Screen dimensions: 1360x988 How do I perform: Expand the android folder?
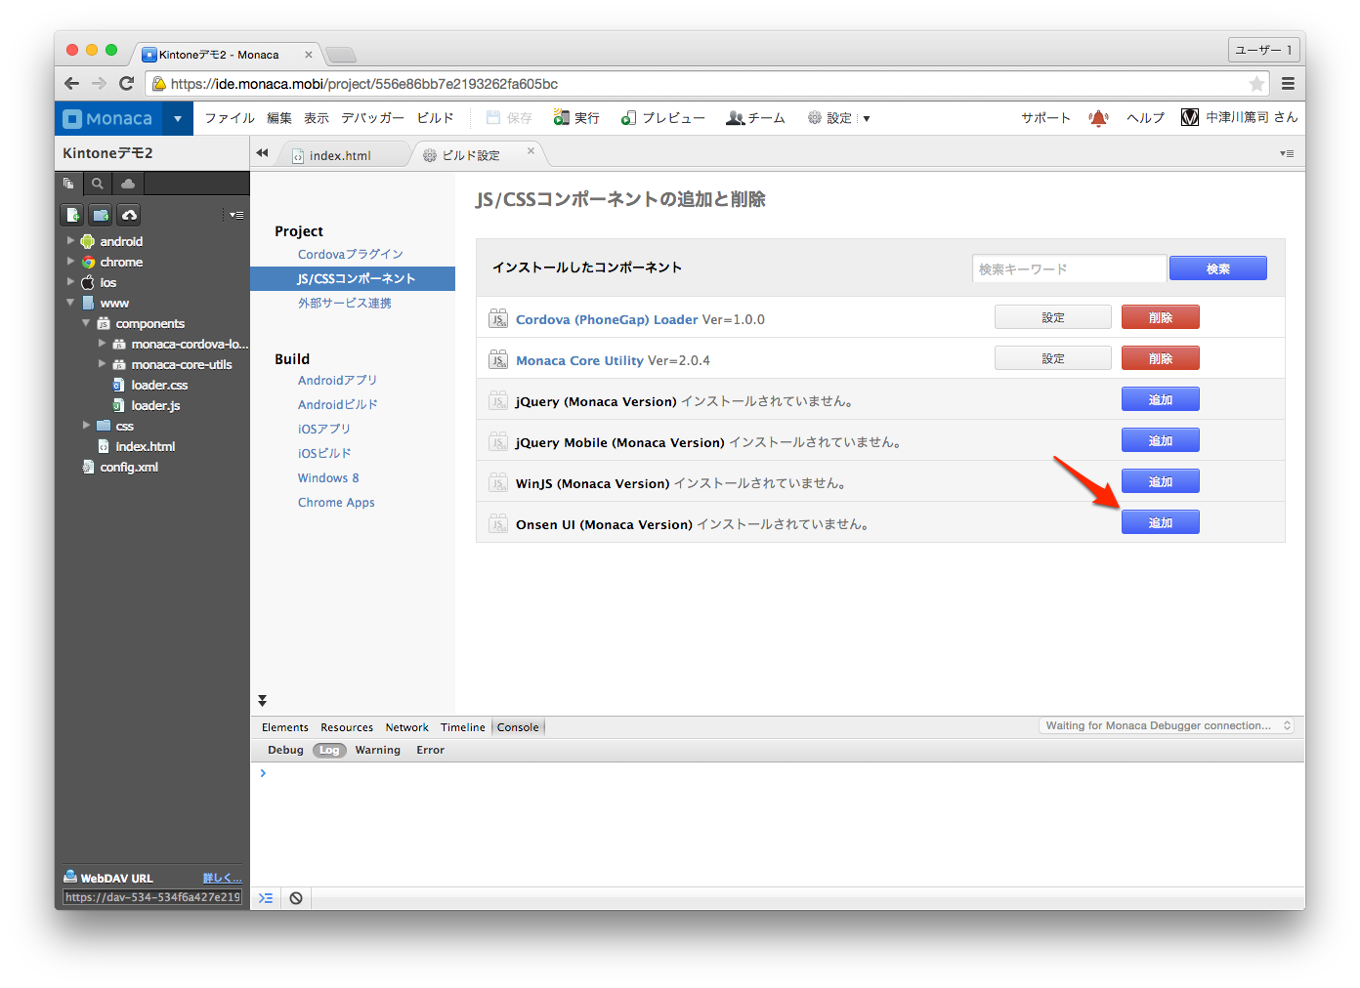pos(70,241)
